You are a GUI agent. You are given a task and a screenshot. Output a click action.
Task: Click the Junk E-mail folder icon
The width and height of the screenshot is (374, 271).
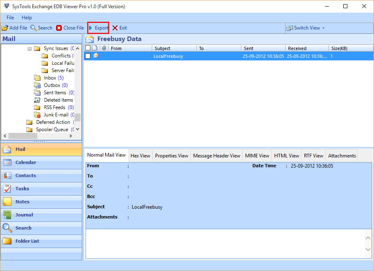tap(37, 115)
